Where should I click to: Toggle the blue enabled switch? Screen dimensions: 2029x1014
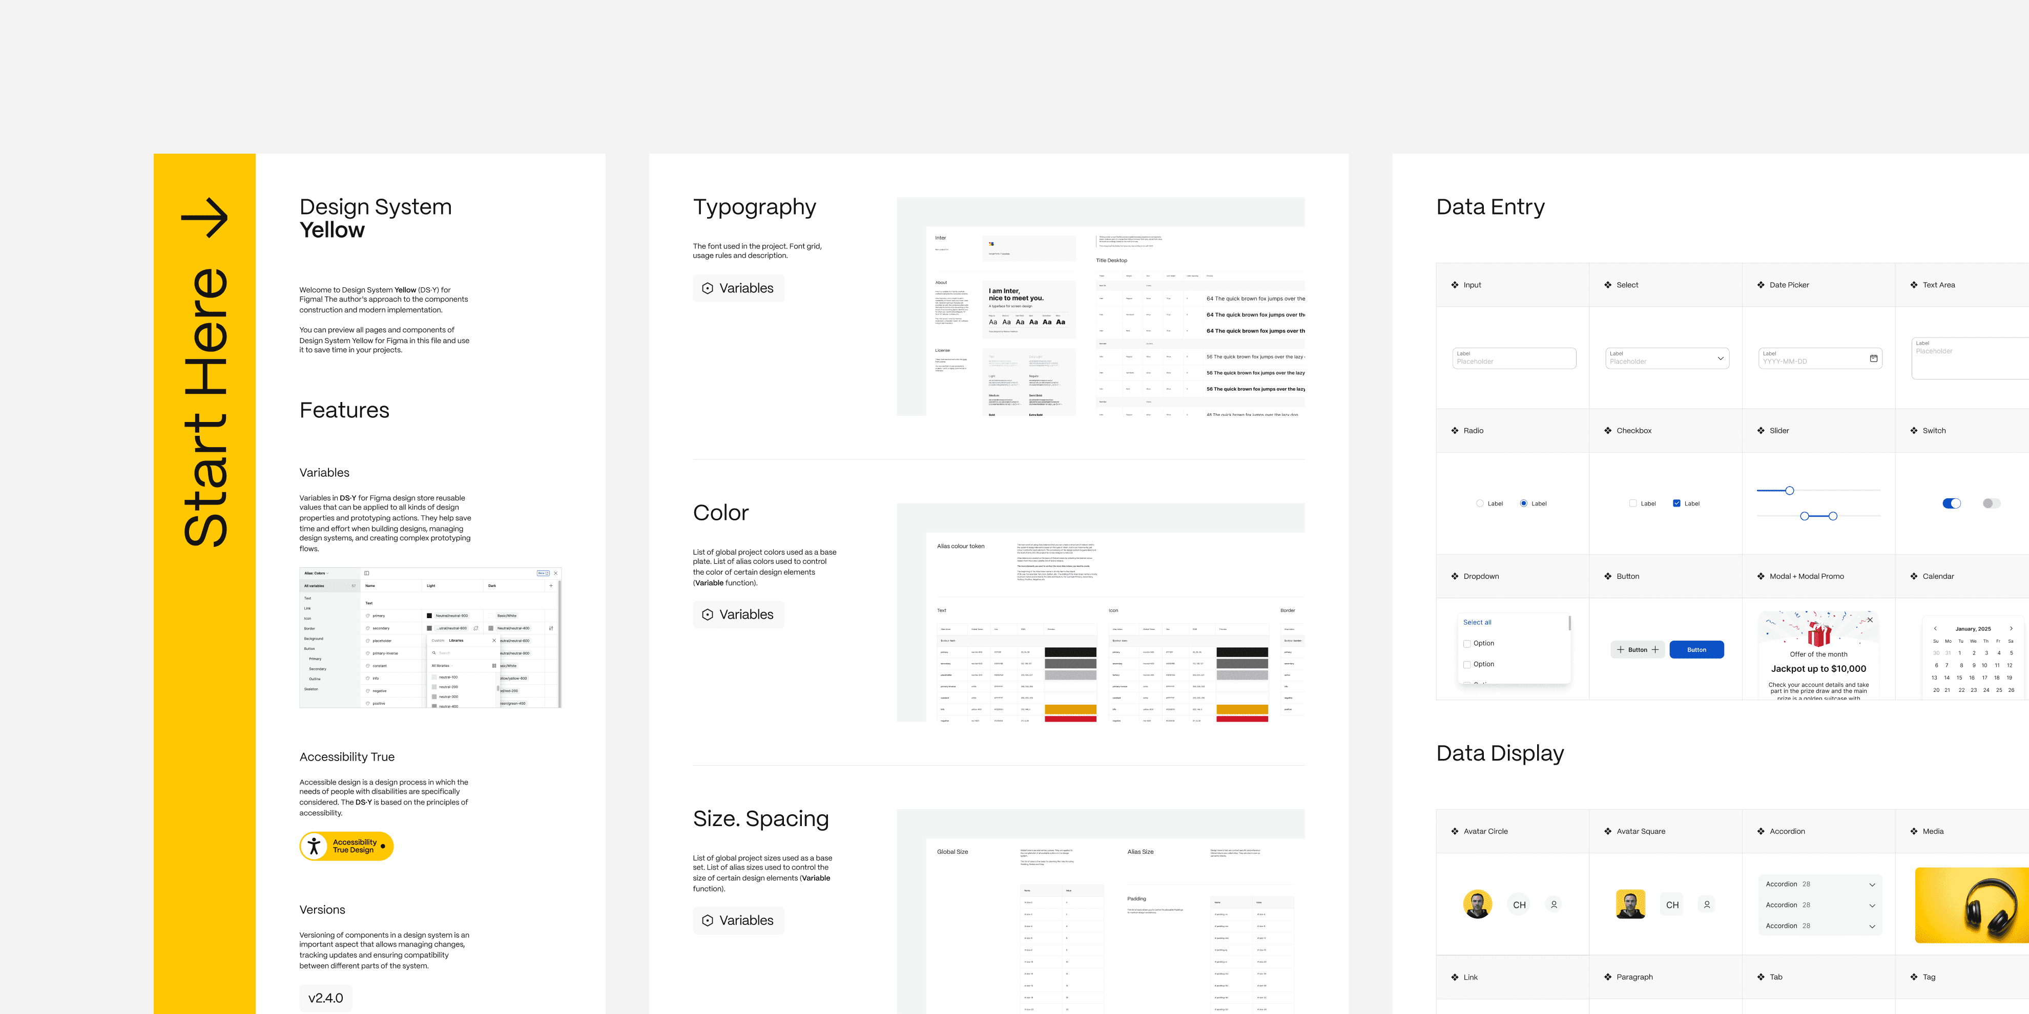tap(1951, 503)
